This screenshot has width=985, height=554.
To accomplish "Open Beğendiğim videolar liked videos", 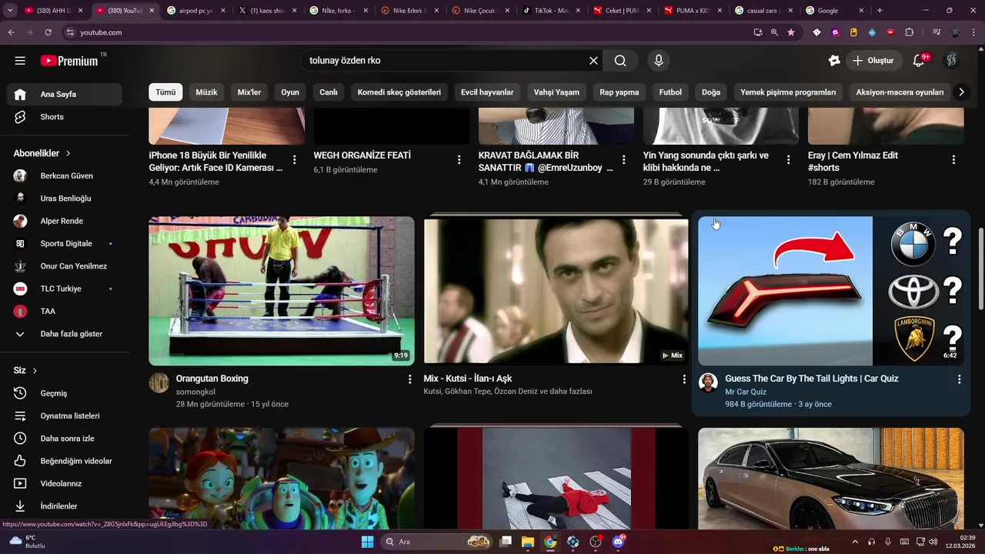I will pyautogui.click(x=65, y=461).
